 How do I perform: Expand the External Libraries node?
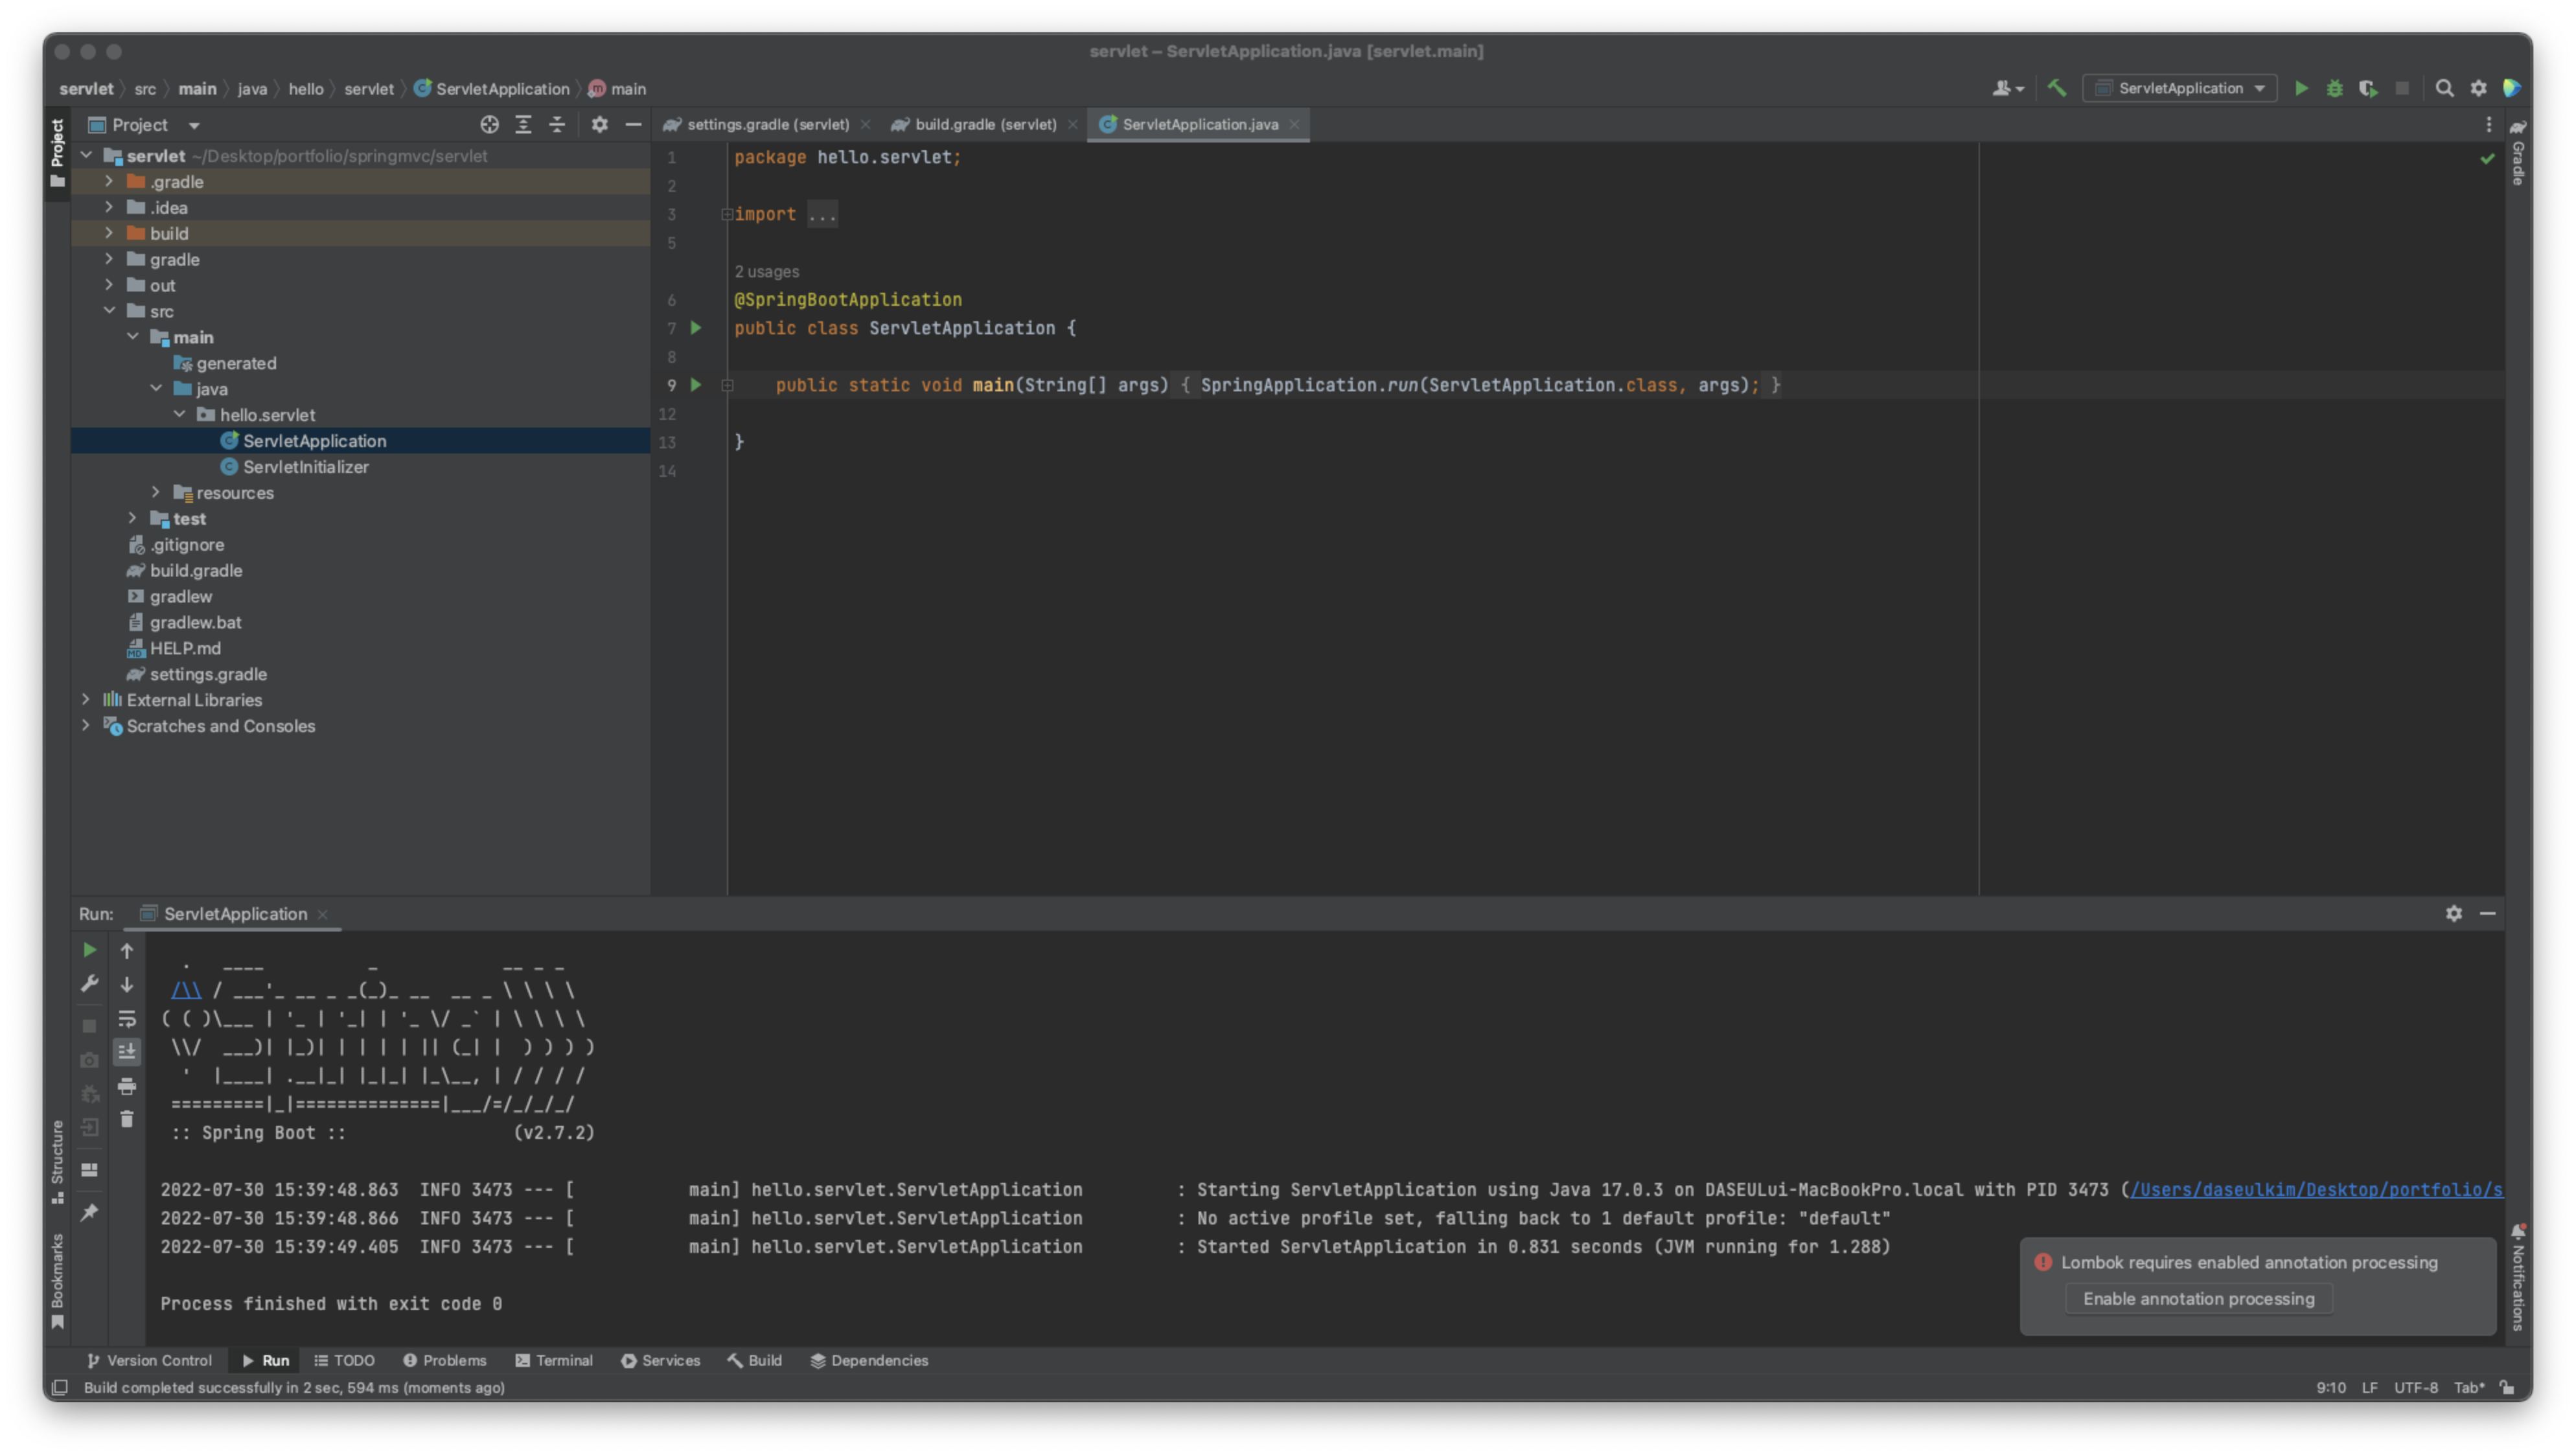tap(86, 700)
